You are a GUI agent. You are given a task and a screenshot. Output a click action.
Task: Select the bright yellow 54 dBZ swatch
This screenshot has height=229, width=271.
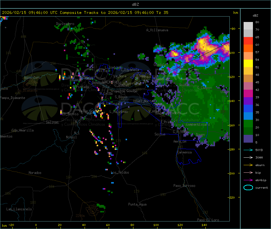click(x=248, y=63)
